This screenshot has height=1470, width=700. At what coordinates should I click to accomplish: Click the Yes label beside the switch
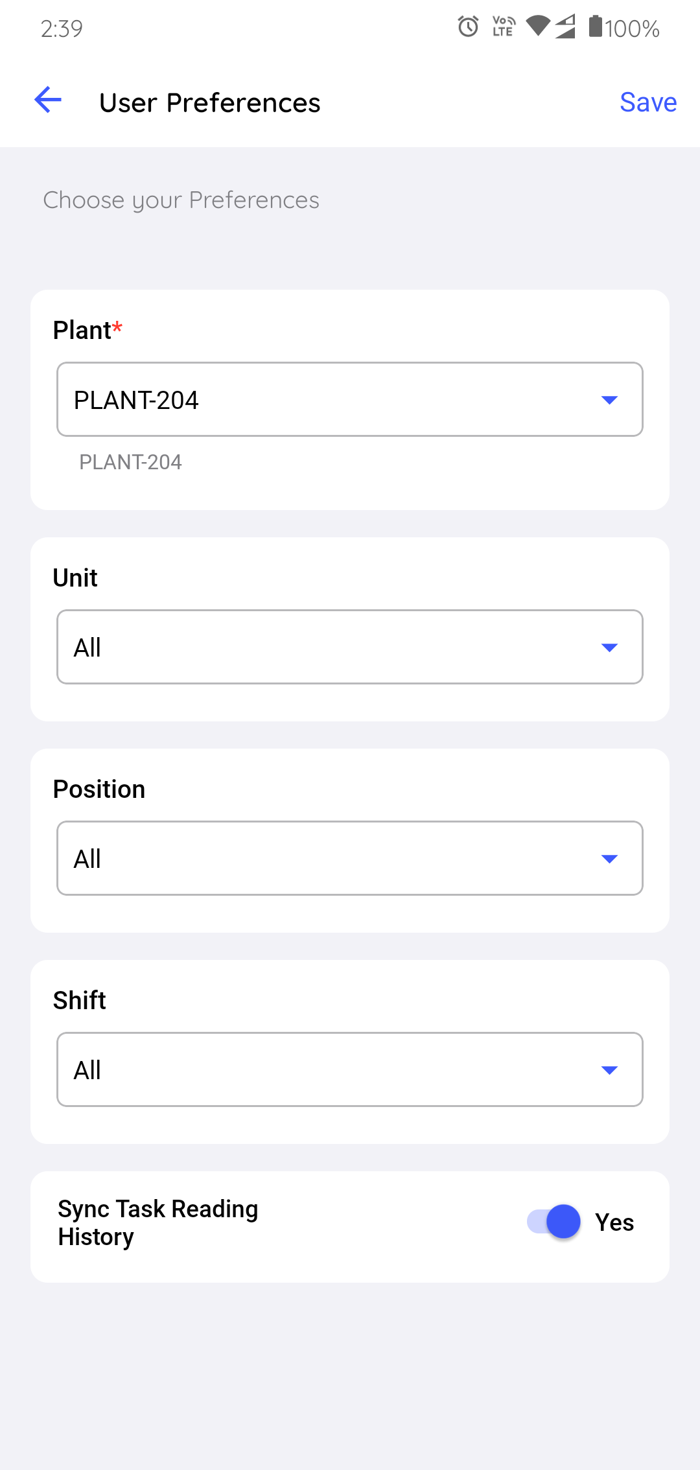click(614, 1223)
